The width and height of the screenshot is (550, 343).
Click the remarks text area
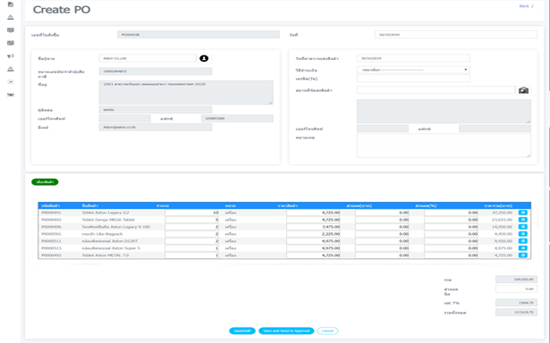[444, 146]
